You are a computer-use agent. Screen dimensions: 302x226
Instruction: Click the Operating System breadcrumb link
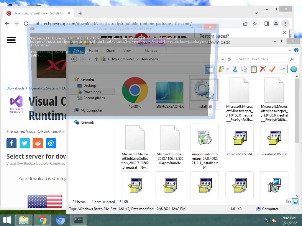point(43,88)
